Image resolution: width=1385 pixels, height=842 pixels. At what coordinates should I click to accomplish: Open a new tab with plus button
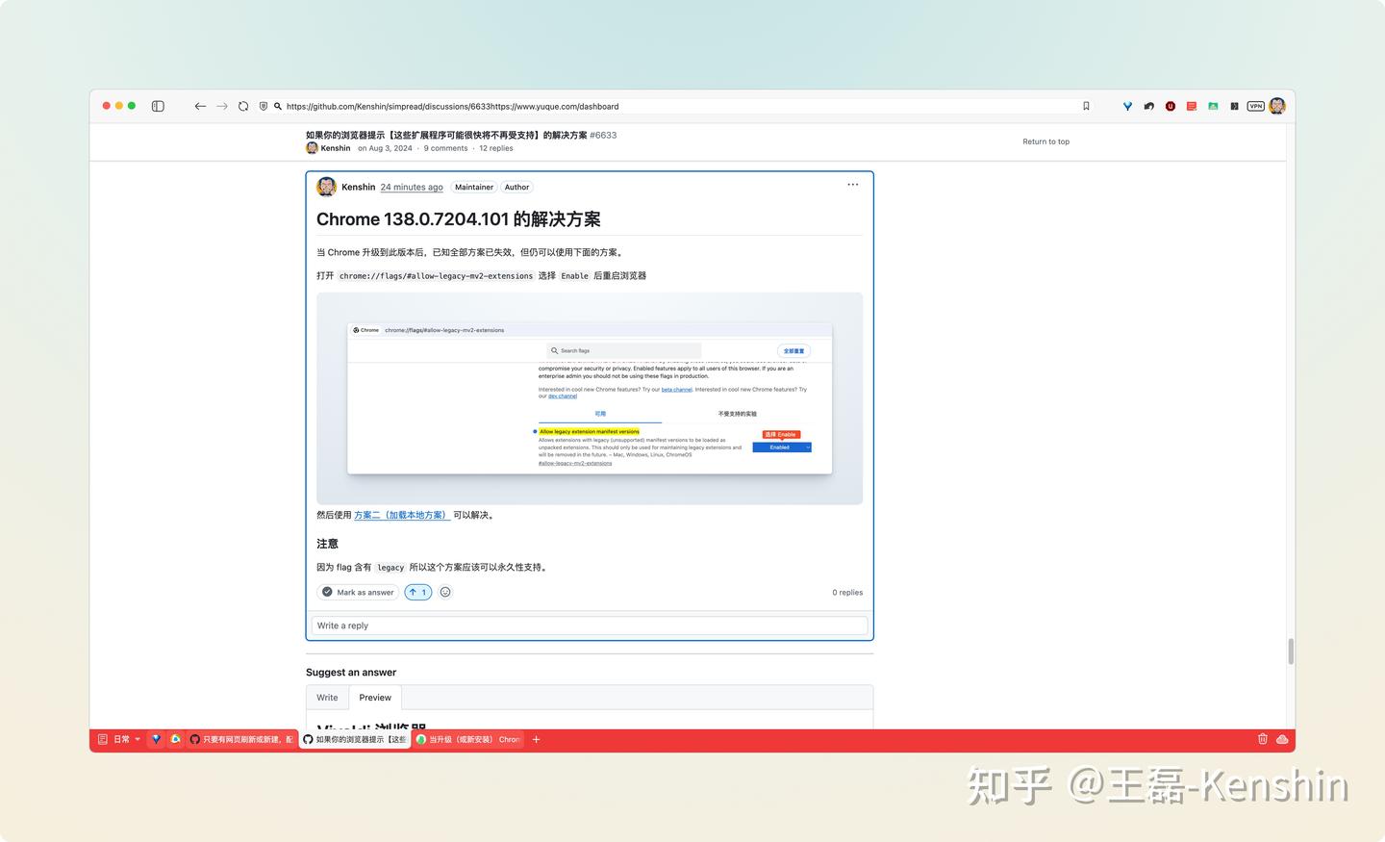tap(536, 739)
